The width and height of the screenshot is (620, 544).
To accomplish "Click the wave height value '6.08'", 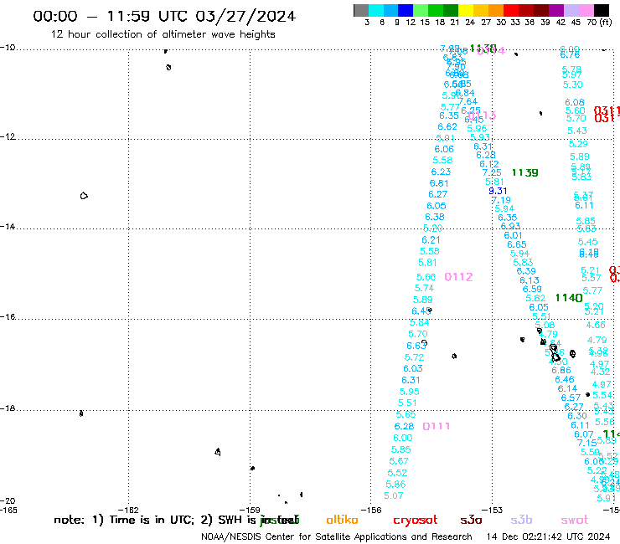I will click(x=575, y=103).
